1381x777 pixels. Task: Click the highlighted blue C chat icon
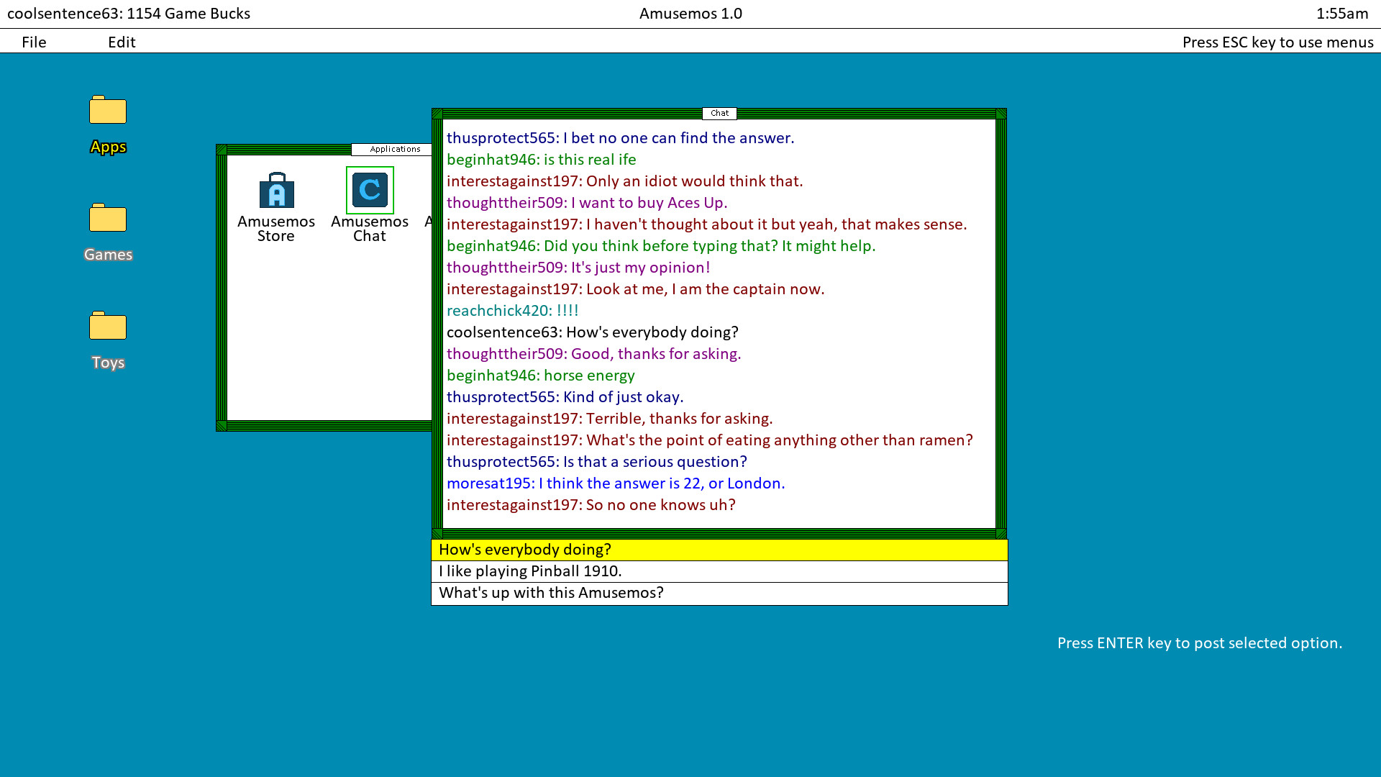(369, 189)
